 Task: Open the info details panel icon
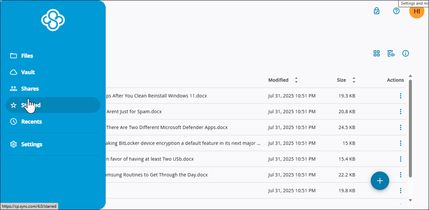tap(406, 54)
